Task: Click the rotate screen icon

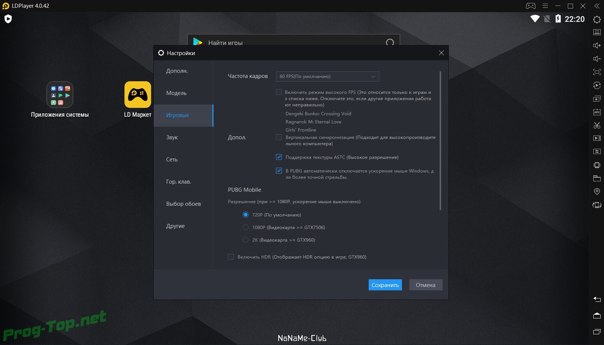Action: (597, 205)
